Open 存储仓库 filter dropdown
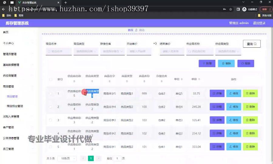 pos(112,51)
